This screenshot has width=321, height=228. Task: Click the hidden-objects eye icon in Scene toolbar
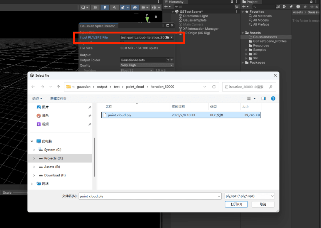click(x=135, y=7)
